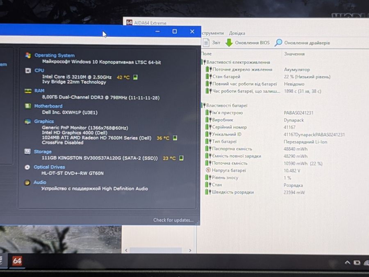
Task: Click the storage 23 °C temperature indicator icon
Action: click(181, 158)
